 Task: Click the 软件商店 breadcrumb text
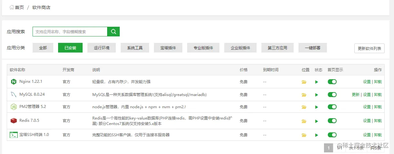point(41,7)
